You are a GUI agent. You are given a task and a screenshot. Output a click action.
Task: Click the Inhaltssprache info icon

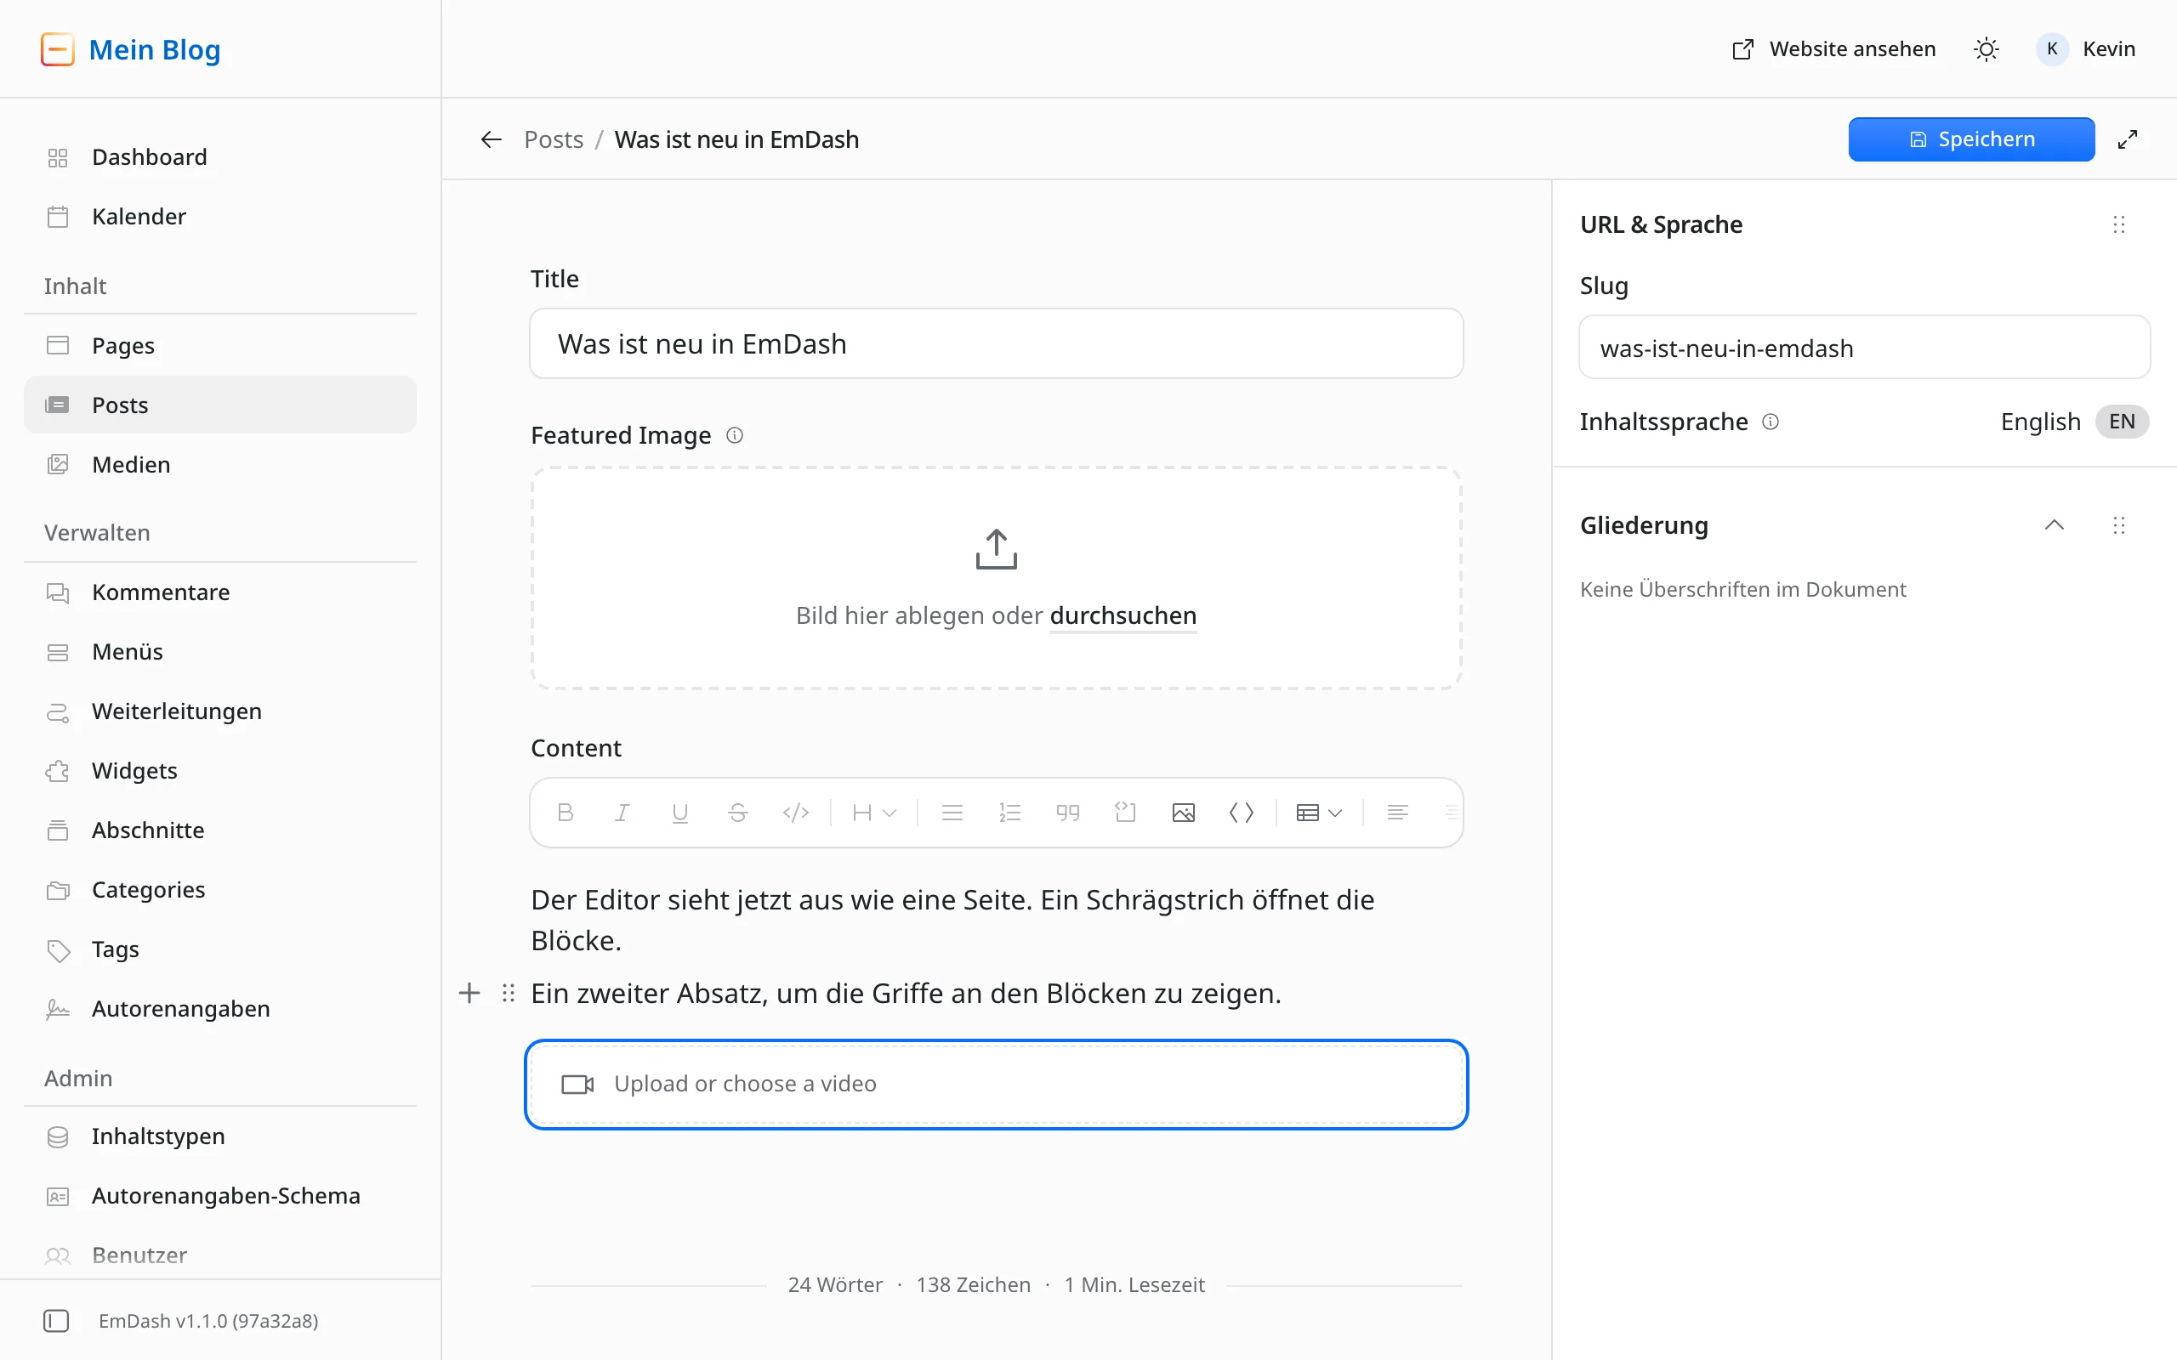1771,422
